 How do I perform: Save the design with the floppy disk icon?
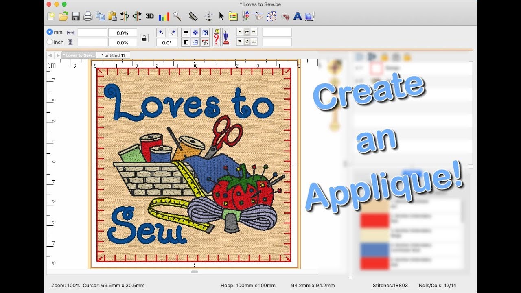[76, 16]
